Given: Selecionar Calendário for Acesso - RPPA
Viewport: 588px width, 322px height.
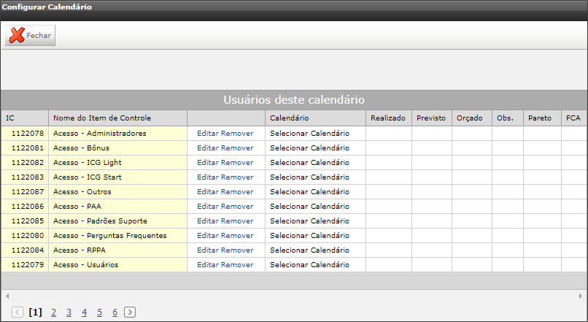Looking at the screenshot, I should point(310,250).
